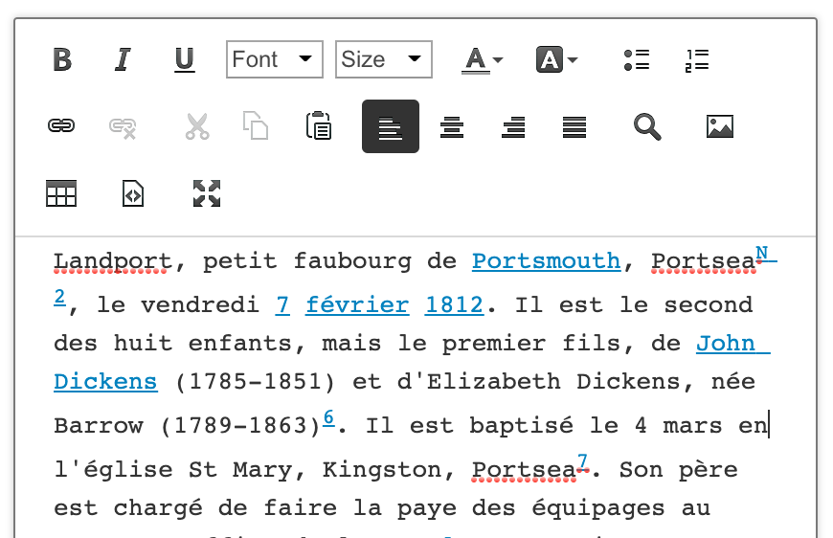Open find with magnifier icon
Image resolution: width=833 pixels, height=538 pixels.
647,126
